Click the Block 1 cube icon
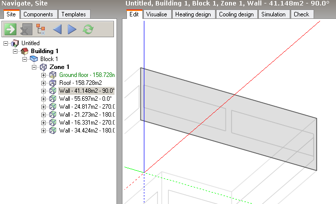Image resolution: width=336 pixels, height=204 pixels. tap(34, 59)
